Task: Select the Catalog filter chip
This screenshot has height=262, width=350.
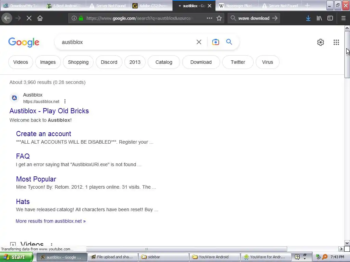Action: point(164,62)
